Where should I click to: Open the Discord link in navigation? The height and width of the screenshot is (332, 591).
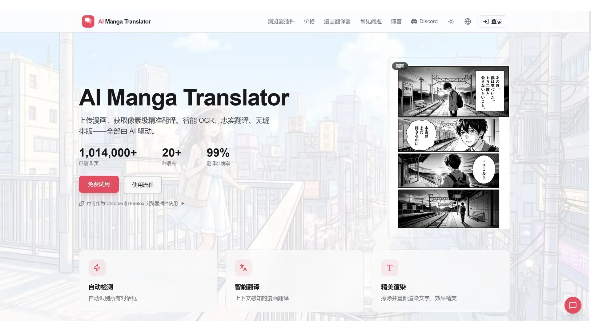(x=424, y=22)
